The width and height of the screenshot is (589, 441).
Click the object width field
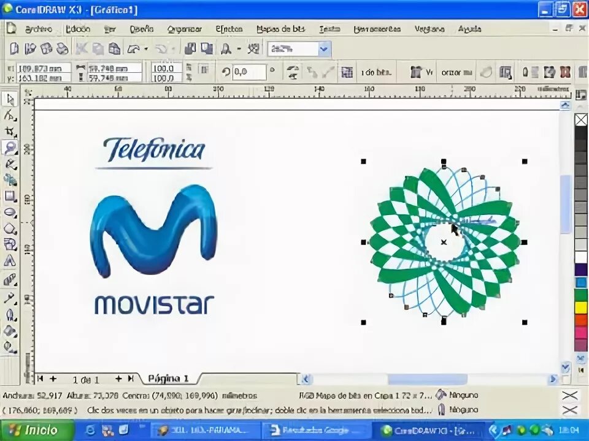tap(115, 68)
